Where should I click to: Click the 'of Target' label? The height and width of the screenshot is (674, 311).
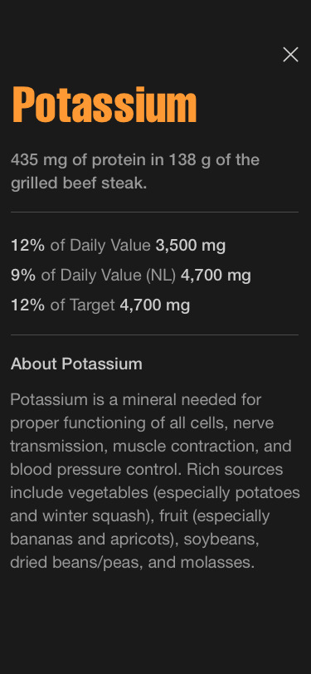pos(82,305)
